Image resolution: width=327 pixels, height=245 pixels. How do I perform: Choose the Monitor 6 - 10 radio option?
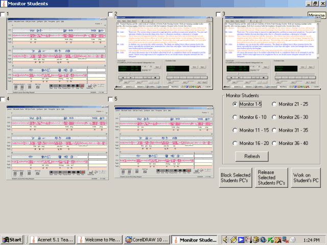click(235, 117)
